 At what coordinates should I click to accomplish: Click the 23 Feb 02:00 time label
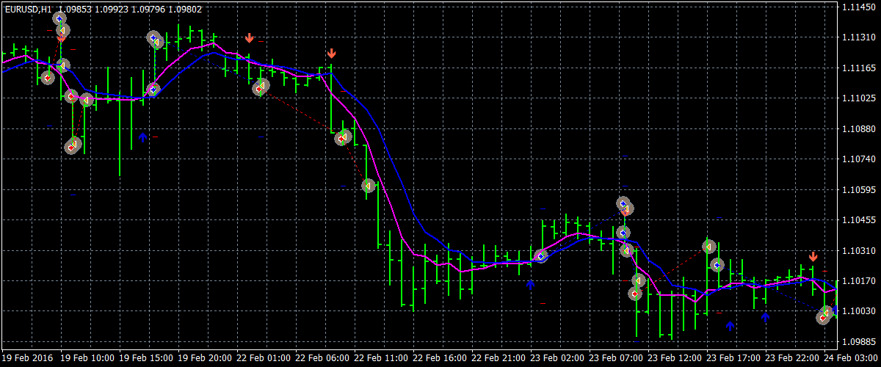coord(559,358)
